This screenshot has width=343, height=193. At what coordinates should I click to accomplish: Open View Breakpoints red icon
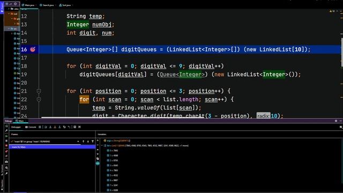point(6,151)
